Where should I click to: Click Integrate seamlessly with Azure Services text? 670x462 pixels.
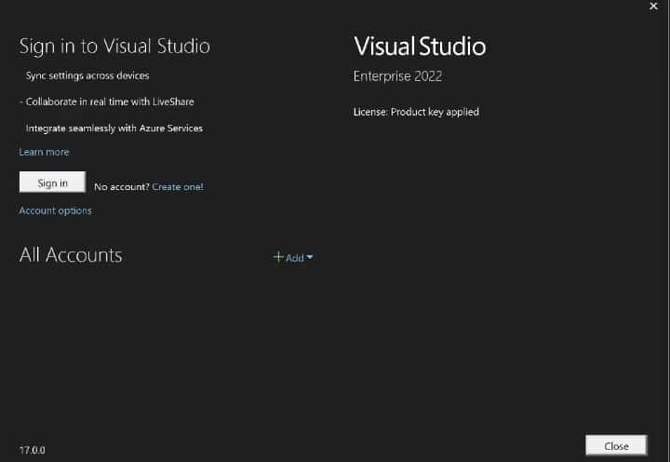114,129
